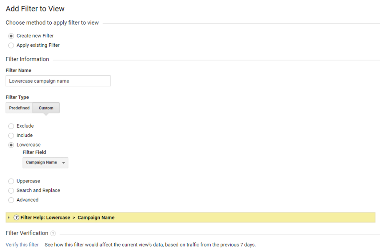Open the Filter Help question mark icon
This screenshot has height=252, width=380.
16,217
